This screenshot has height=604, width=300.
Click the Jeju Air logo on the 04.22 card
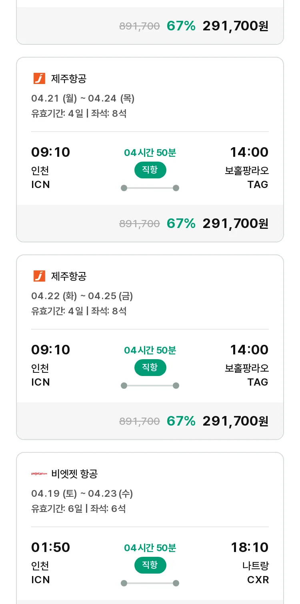(39, 276)
